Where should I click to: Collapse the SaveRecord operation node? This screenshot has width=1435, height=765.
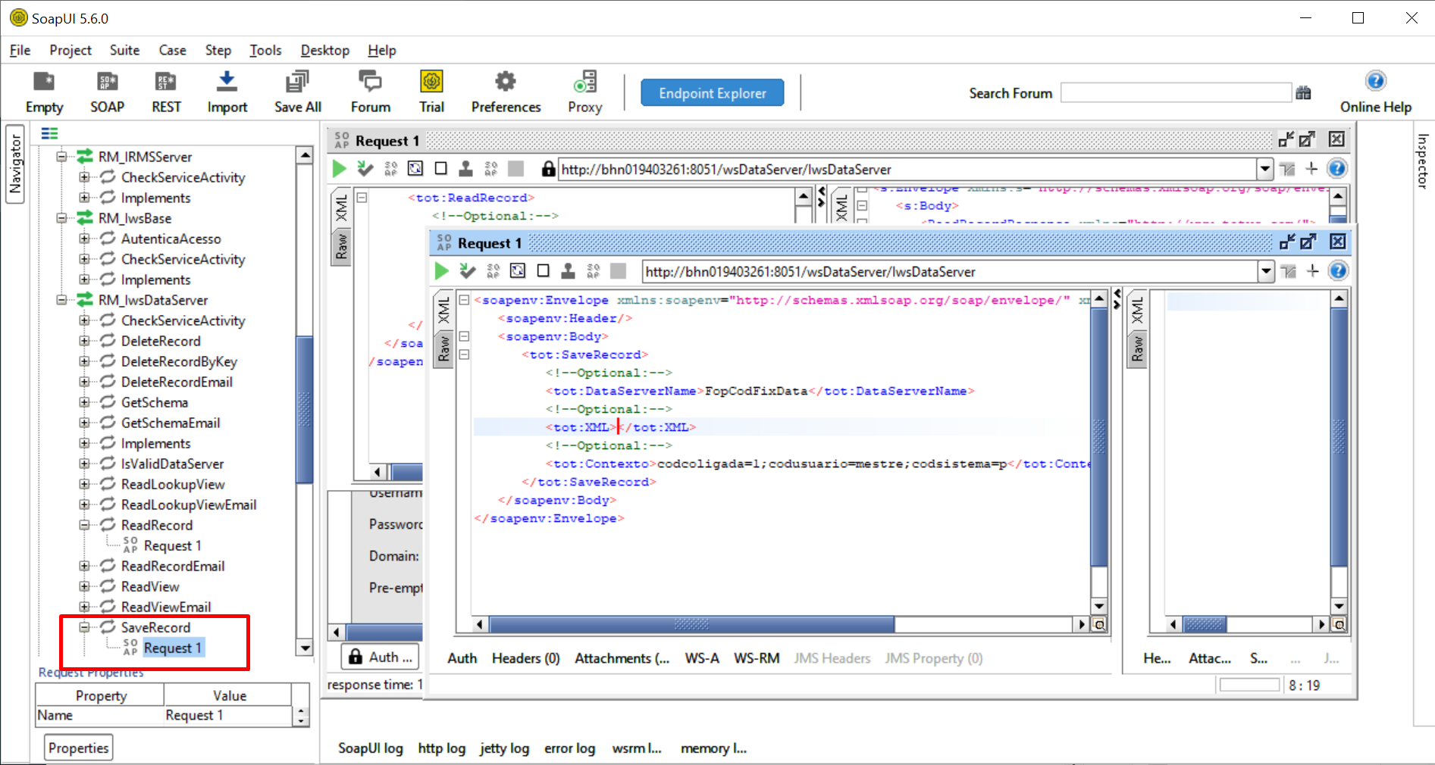[84, 627]
